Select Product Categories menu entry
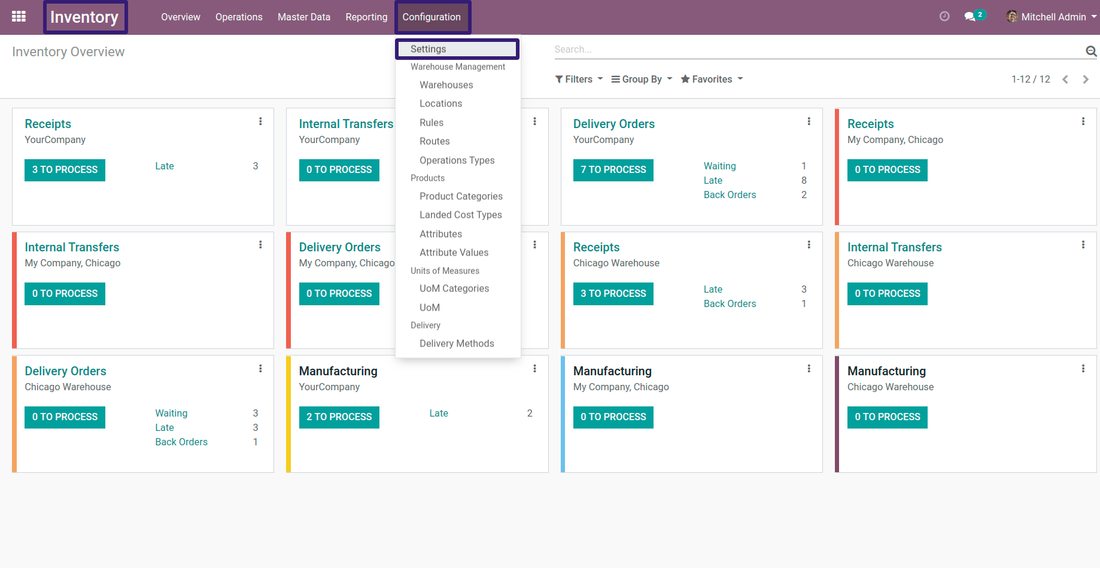Image resolution: width=1100 pixels, height=568 pixels. [461, 196]
